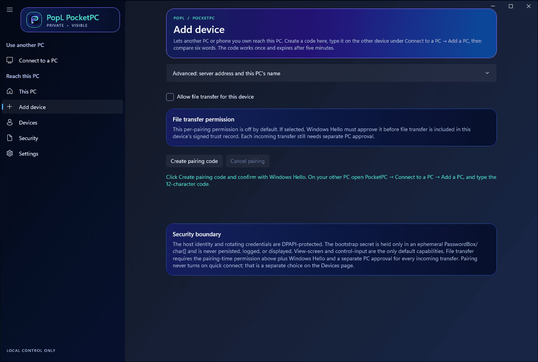Click the File transfer permission heading
The image size is (538, 362).
coord(203,120)
